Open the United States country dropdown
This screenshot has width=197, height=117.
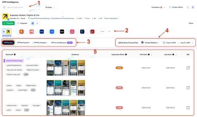point(150,43)
